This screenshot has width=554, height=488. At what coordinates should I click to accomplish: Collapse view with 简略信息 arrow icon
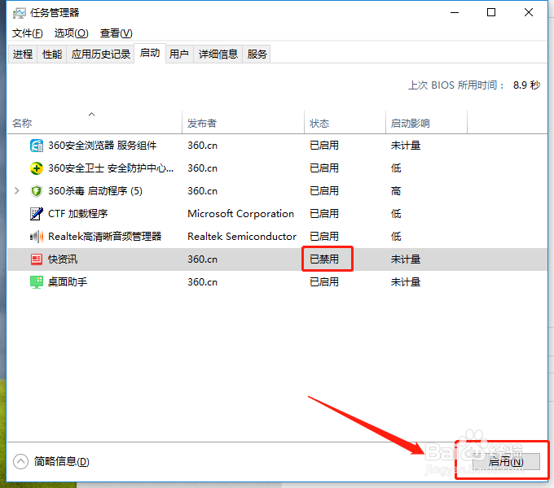click(20, 461)
